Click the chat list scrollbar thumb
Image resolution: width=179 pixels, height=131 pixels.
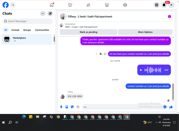(54, 39)
